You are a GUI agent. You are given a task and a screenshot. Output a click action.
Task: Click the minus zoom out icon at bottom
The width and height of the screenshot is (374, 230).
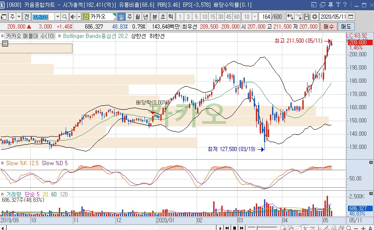point(356,228)
